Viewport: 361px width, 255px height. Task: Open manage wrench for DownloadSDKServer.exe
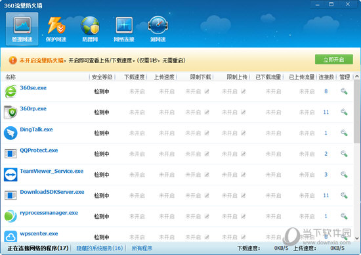tap(344, 195)
